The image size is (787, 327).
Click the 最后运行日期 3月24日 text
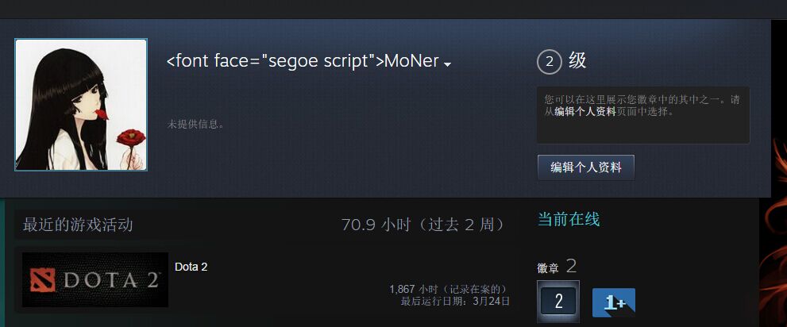click(x=455, y=302)
